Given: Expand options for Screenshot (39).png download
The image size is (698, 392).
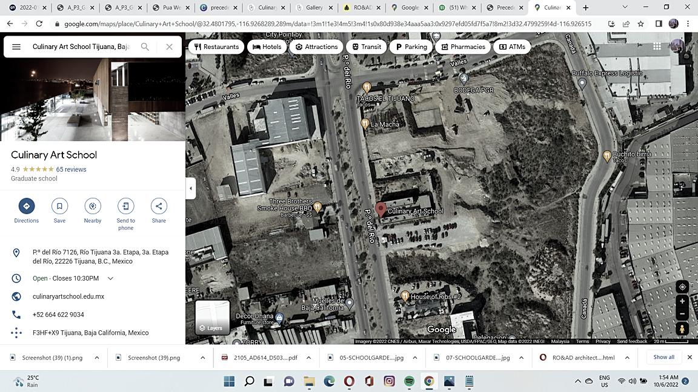Looking at the screenshot, I should tap(202, 358).
